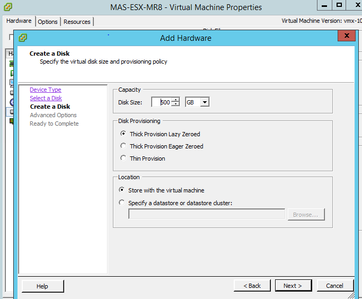This screenshot has height=299, width=362.
Task: Click the vSphere icon in Add Hardware title bar
Action: pyautogui.click(x=23, y=38)
